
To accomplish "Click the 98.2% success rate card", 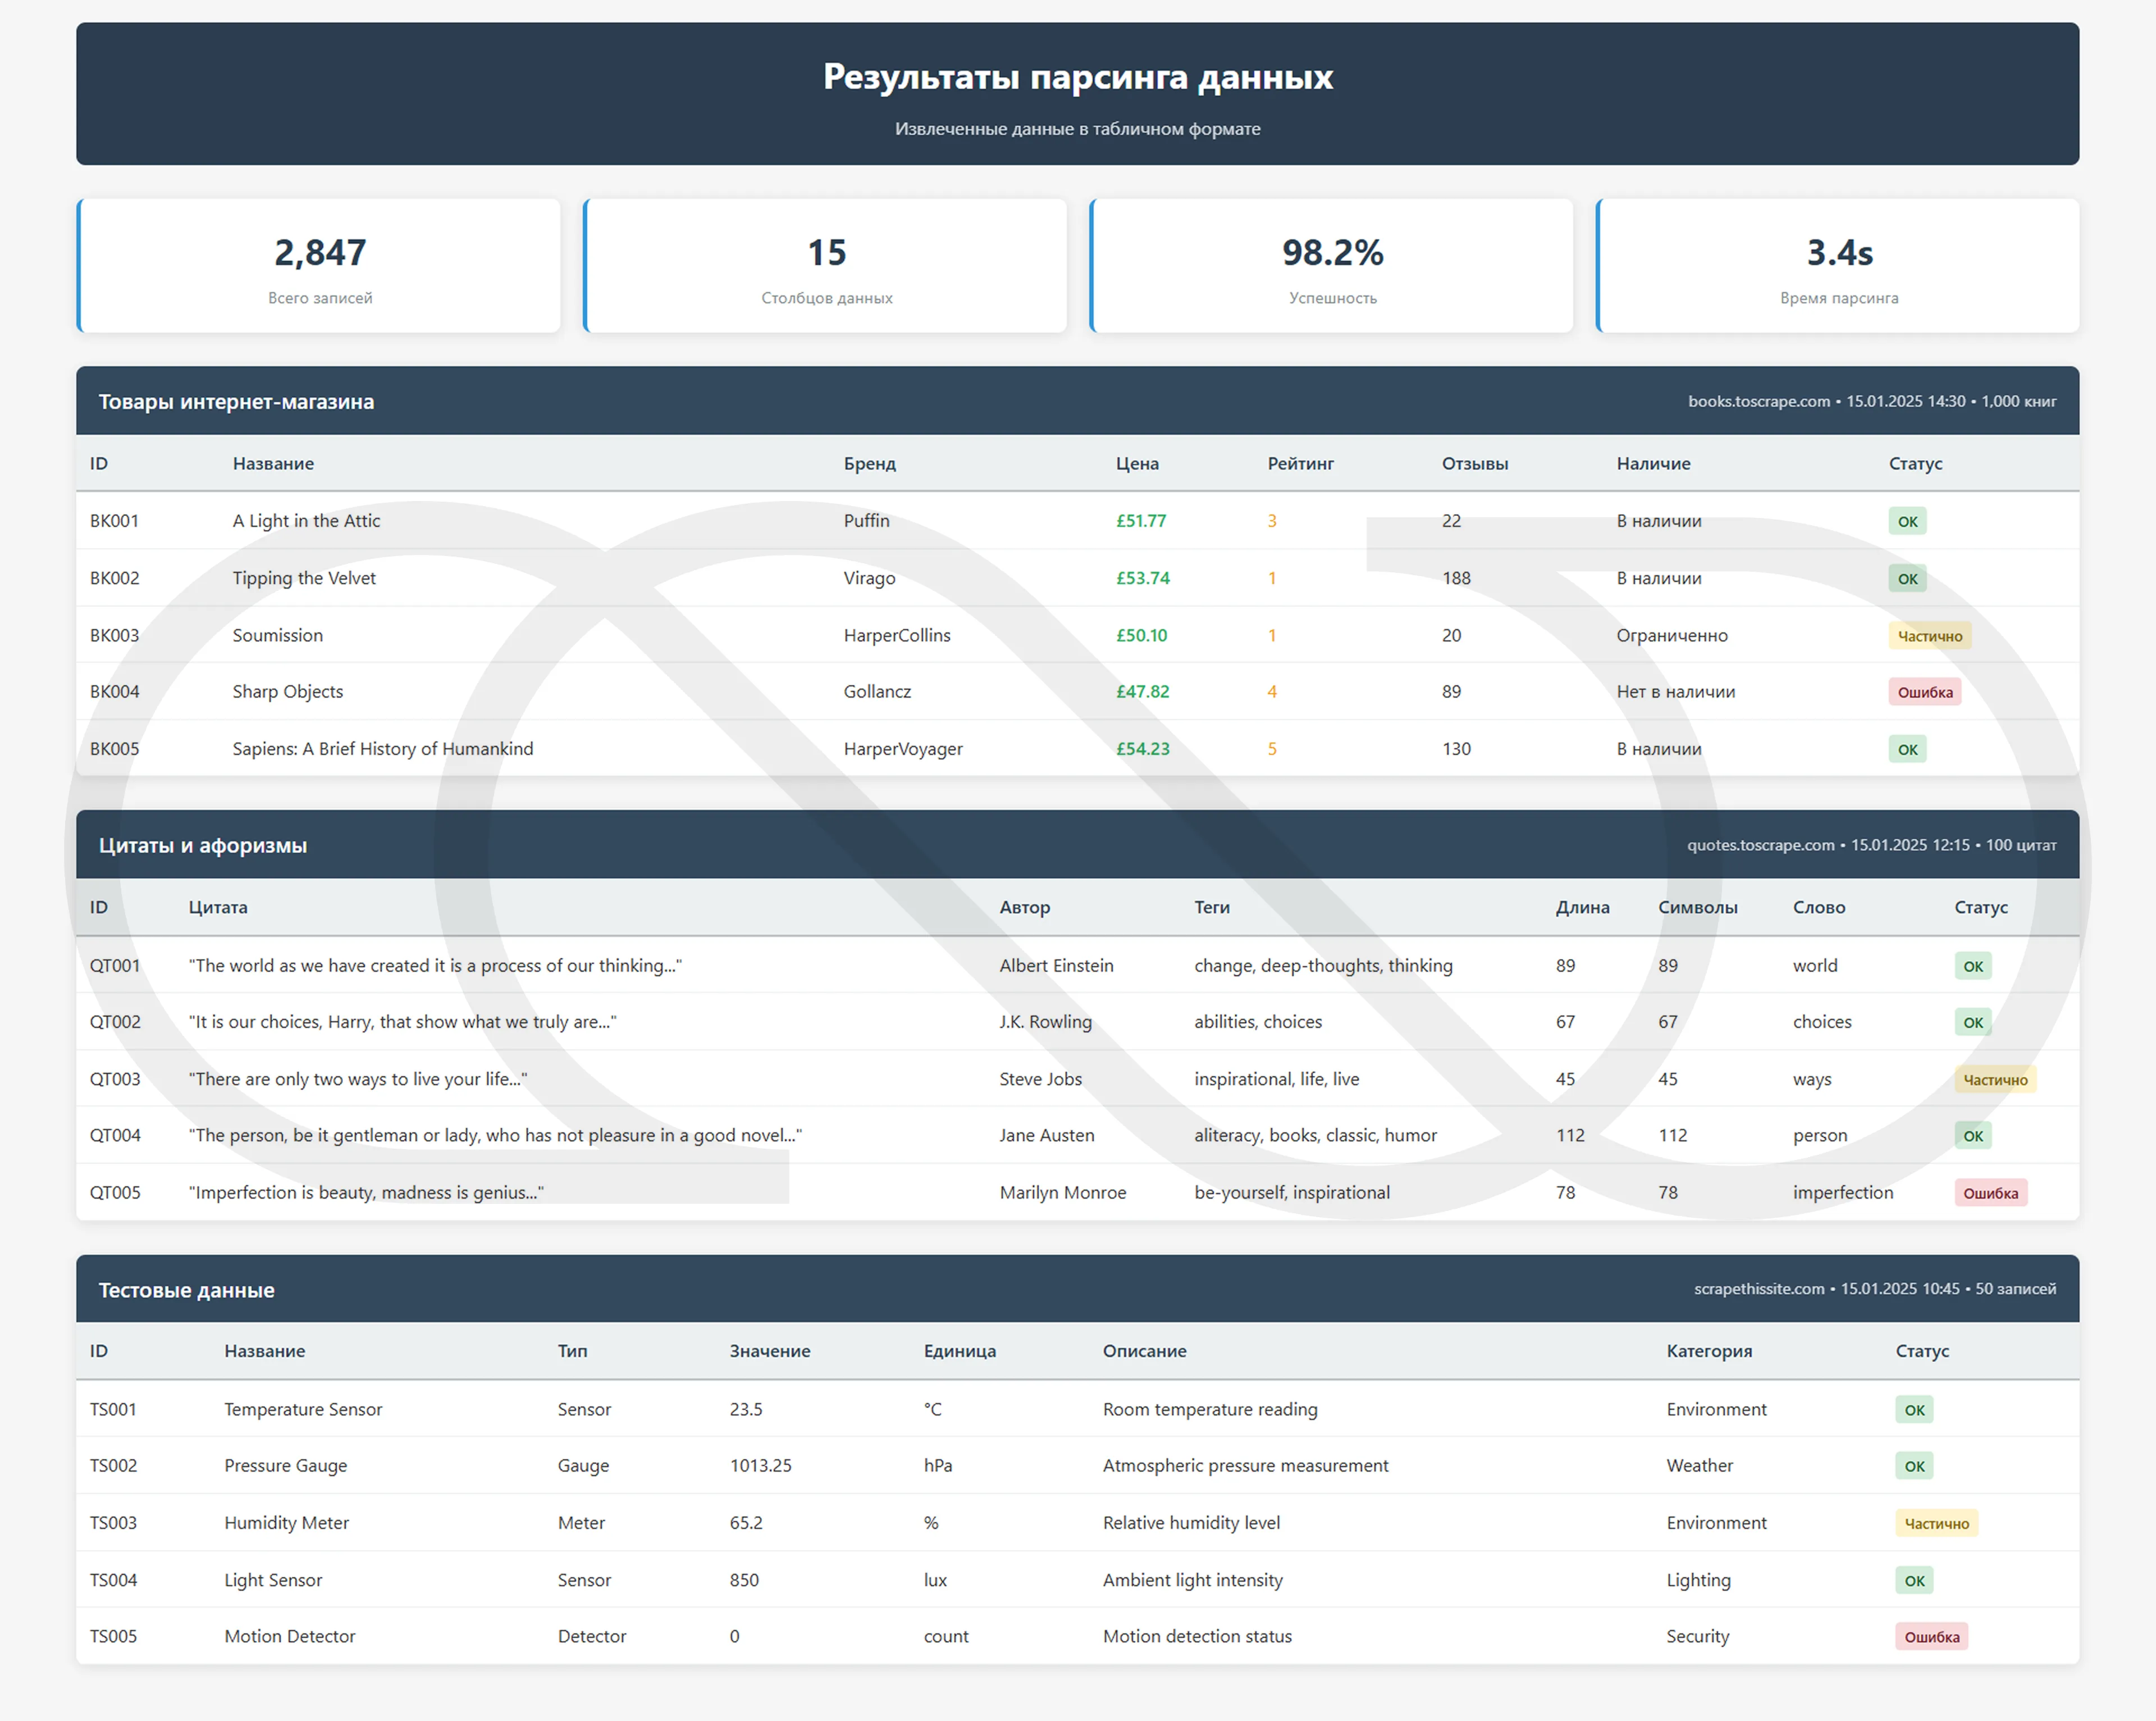I will (1332, 266).
